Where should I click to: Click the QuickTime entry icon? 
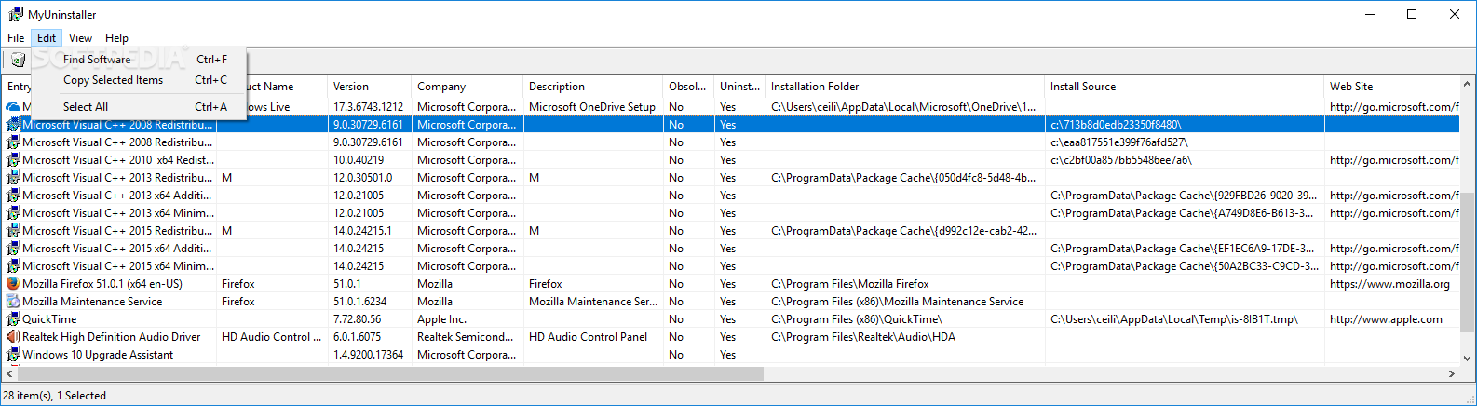pos(13,319)
